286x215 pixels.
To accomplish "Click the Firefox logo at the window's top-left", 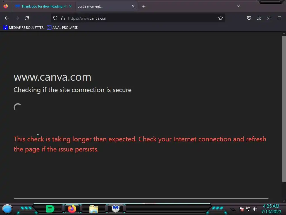I will click(6, 6).
